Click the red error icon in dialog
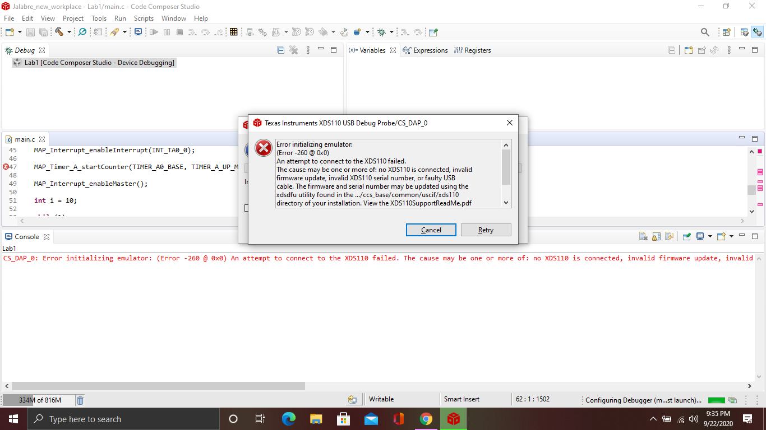766x430 pixels. tap(263, 148)
